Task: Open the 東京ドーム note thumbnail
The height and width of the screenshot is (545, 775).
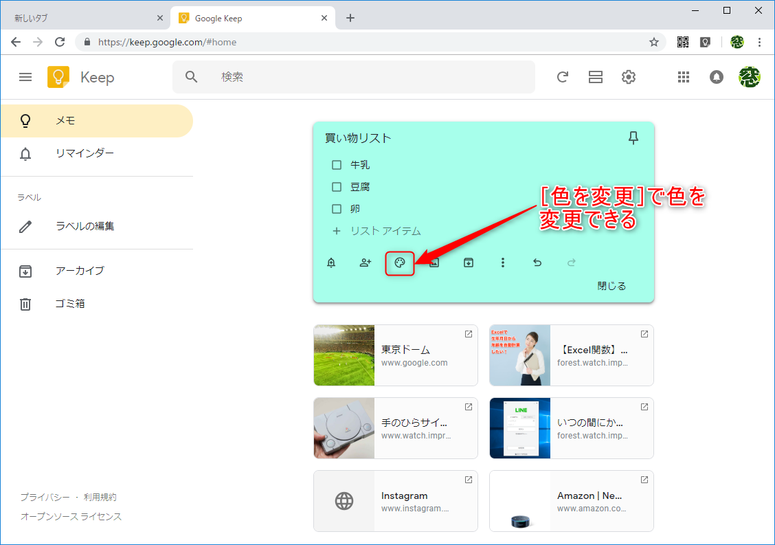Action: tap(396, 355)
